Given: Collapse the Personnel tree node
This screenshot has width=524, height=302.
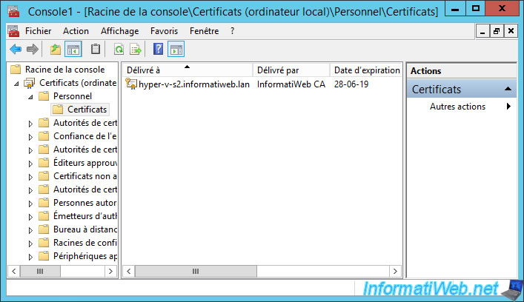Looking at the screenshot, I should [x=30, y=97].
